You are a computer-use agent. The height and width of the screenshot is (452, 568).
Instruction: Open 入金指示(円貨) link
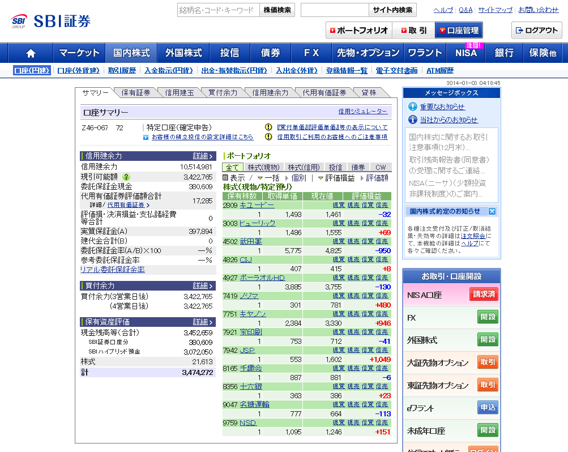pos(168,71)
